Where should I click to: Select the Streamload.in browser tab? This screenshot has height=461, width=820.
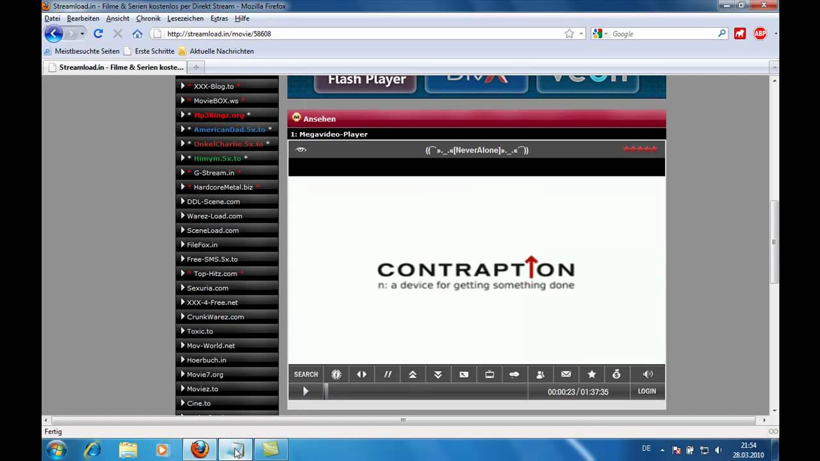click(115, 67)
